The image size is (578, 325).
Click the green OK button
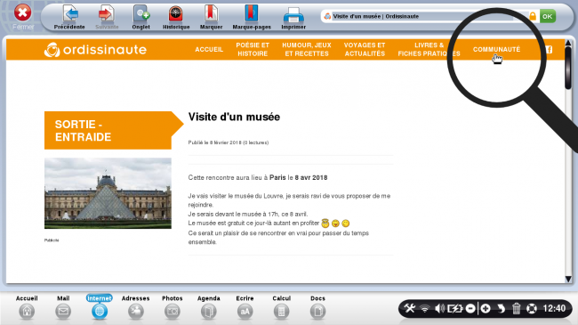[548, 16]
